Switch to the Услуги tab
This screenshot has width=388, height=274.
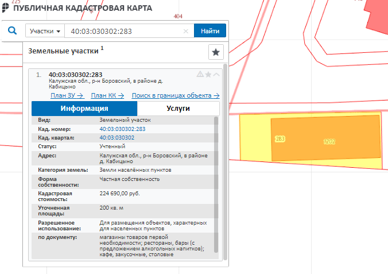pos(178,109)
